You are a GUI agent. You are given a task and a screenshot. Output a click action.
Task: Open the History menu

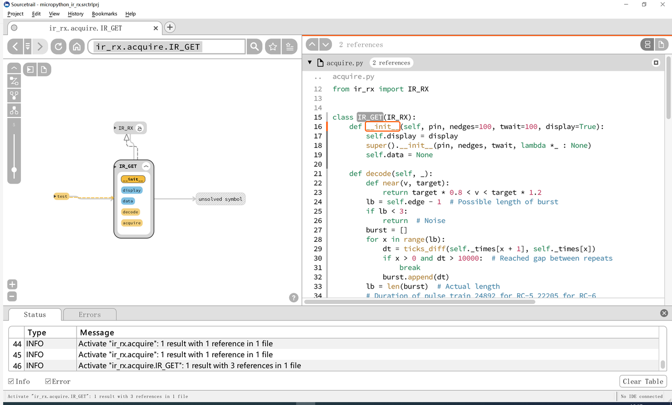(x=76, y=14)
